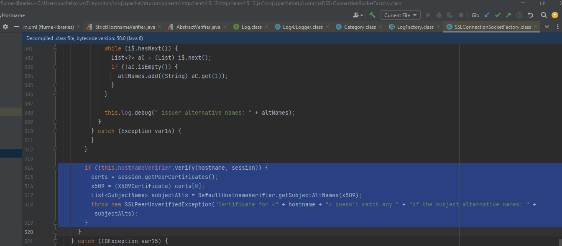Collapse the while loop at line 301
The image size is (562, 246).
55,48
